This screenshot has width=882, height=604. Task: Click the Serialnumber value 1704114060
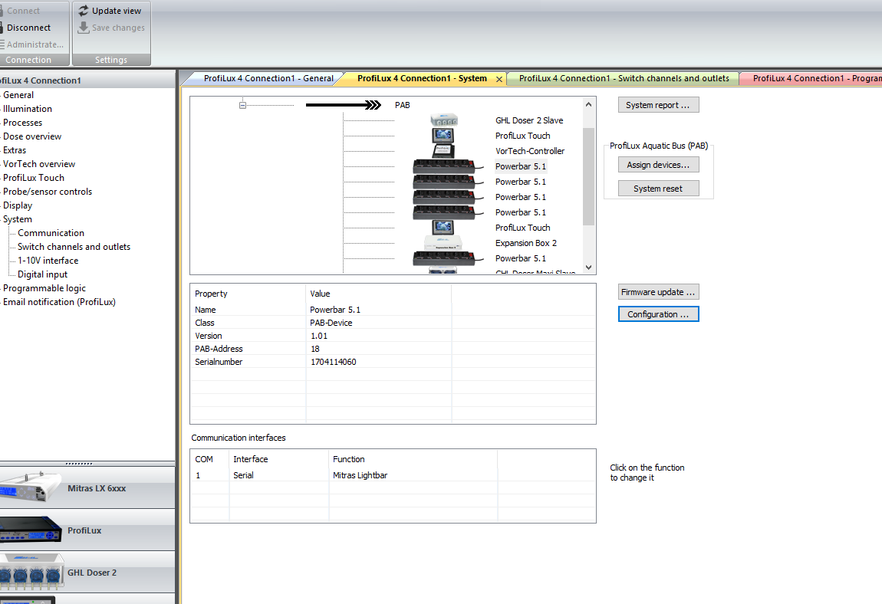point(334,362)
